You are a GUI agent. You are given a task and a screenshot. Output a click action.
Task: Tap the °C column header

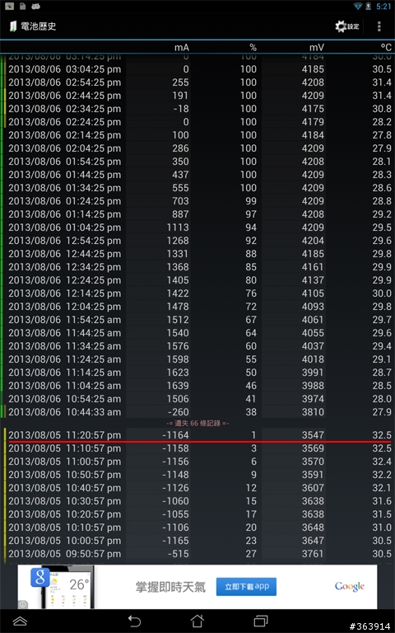click(386, 47)
